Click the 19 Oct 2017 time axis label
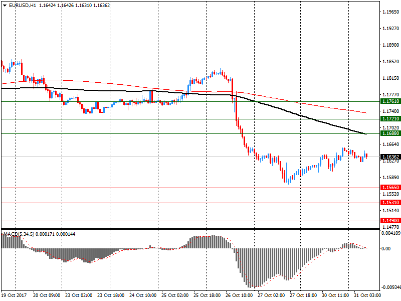 [x=14, y=295]
